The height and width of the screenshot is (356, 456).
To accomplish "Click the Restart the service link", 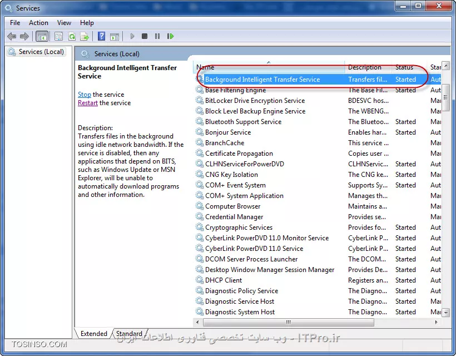I will [87, 103].
